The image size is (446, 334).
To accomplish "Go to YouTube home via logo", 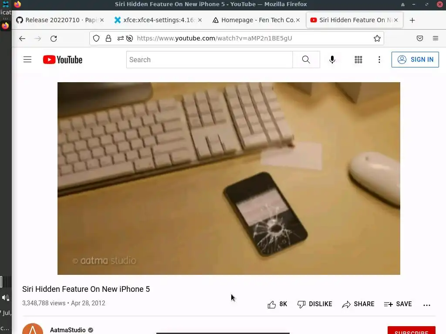I will click(x=63, y=60).
